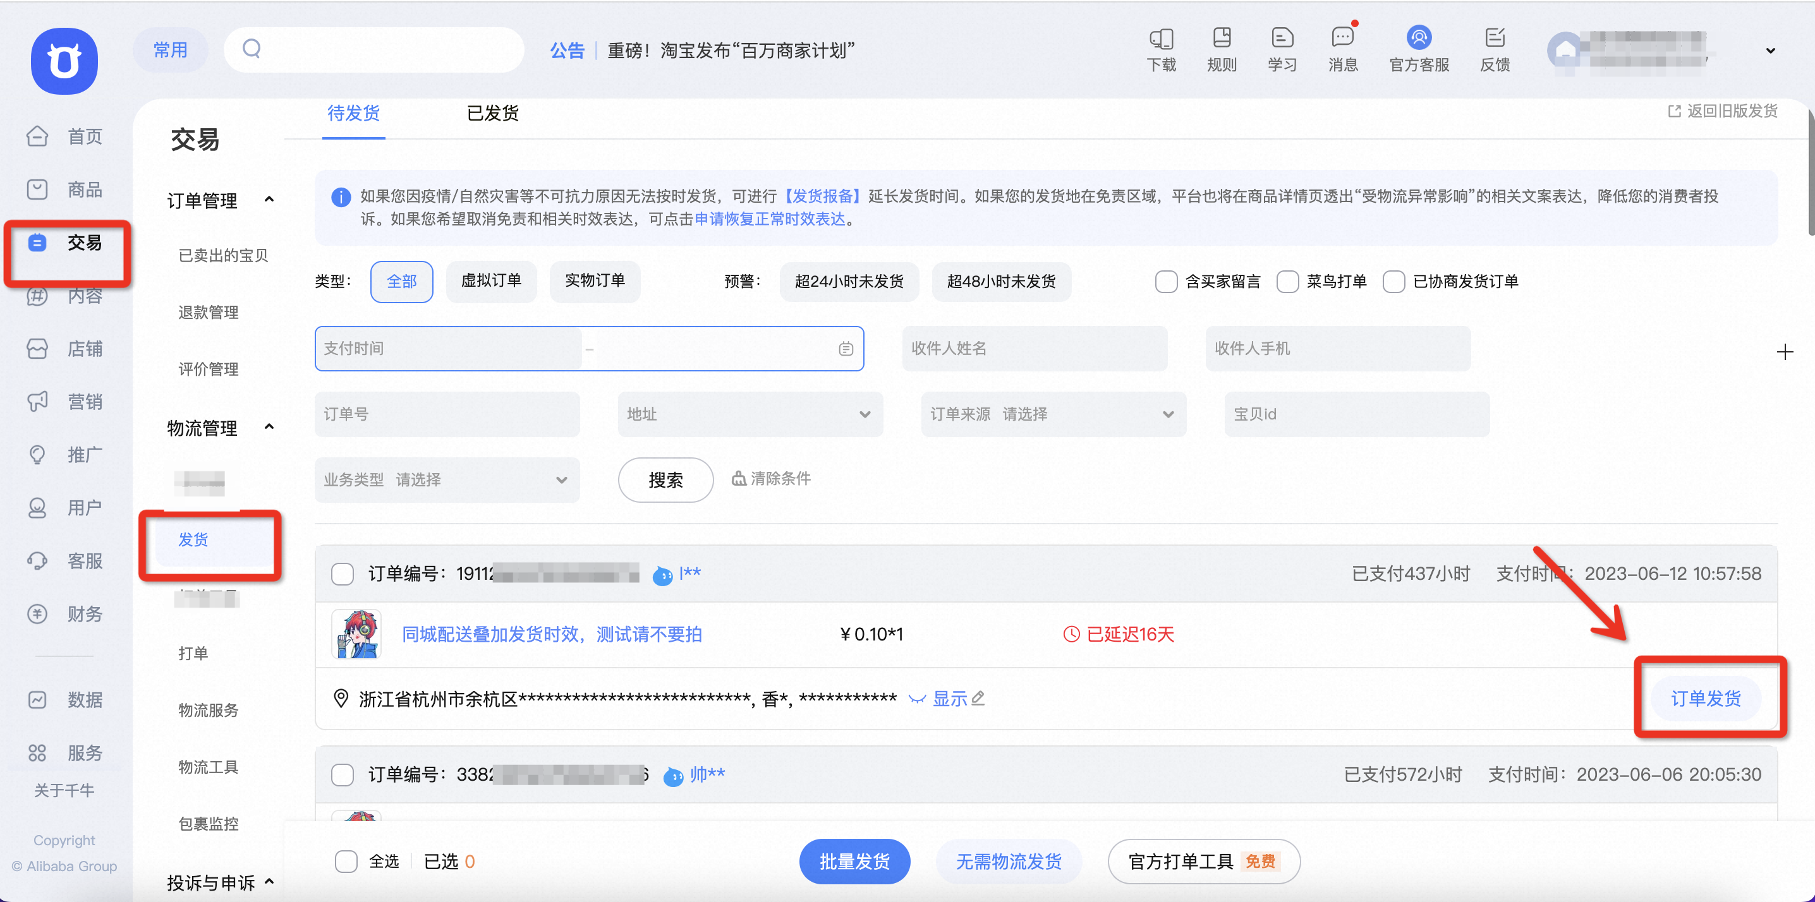Open 财务 finance in sidebar
Viewport: 1815px width, 902px height.
pyautogui.click(x=64, y=614)
